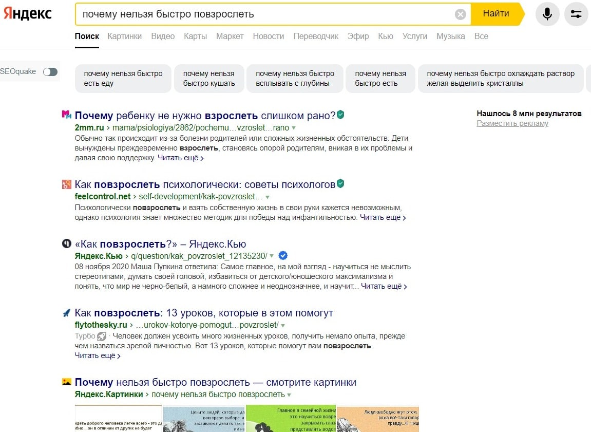Start voice search with microphone icon

(x=547, y=14)
